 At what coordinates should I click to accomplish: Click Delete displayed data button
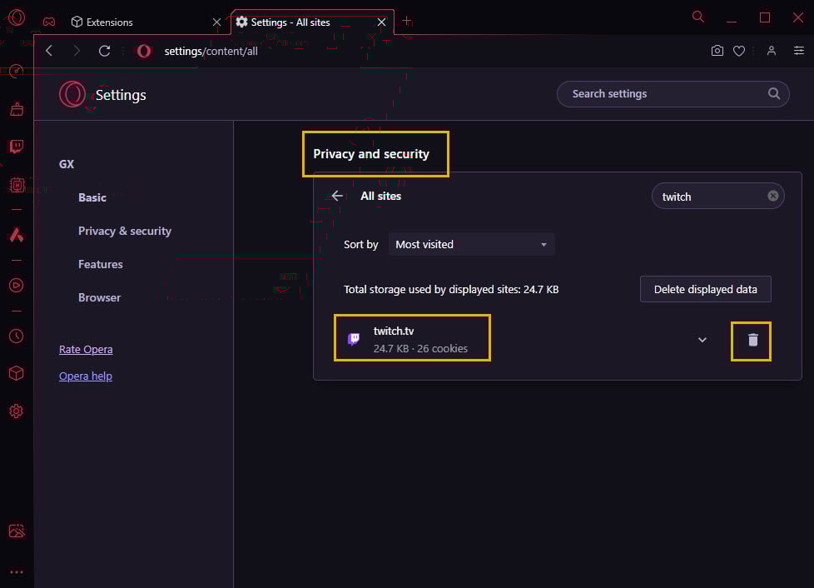(706, 289)
